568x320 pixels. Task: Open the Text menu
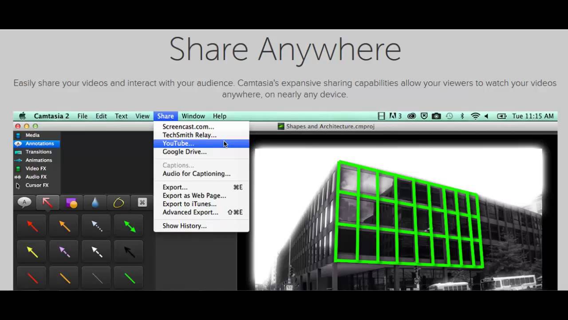click(121, 116)
